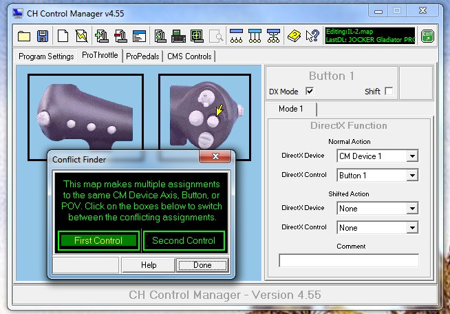Create a new blank map
Viewport: 450px width, 314px height.
tap(63, 36)
